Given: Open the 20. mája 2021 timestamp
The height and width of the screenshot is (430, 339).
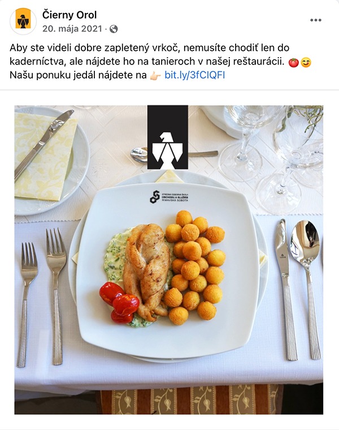Looking at the screenshot, I should pyautogui.click(x=72, y=28).
